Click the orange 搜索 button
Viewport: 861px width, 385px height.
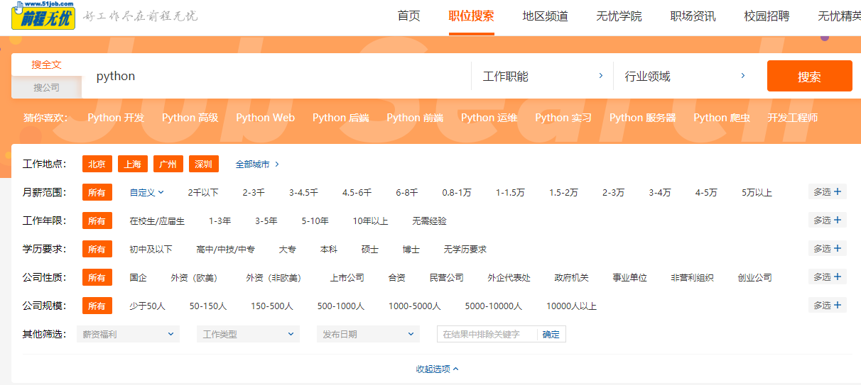pyautogui.click(x=810, y=76)
